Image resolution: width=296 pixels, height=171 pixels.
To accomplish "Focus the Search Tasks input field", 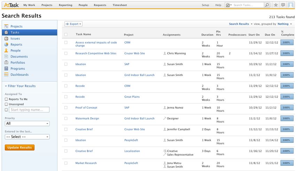I will (x=248, y=5).
